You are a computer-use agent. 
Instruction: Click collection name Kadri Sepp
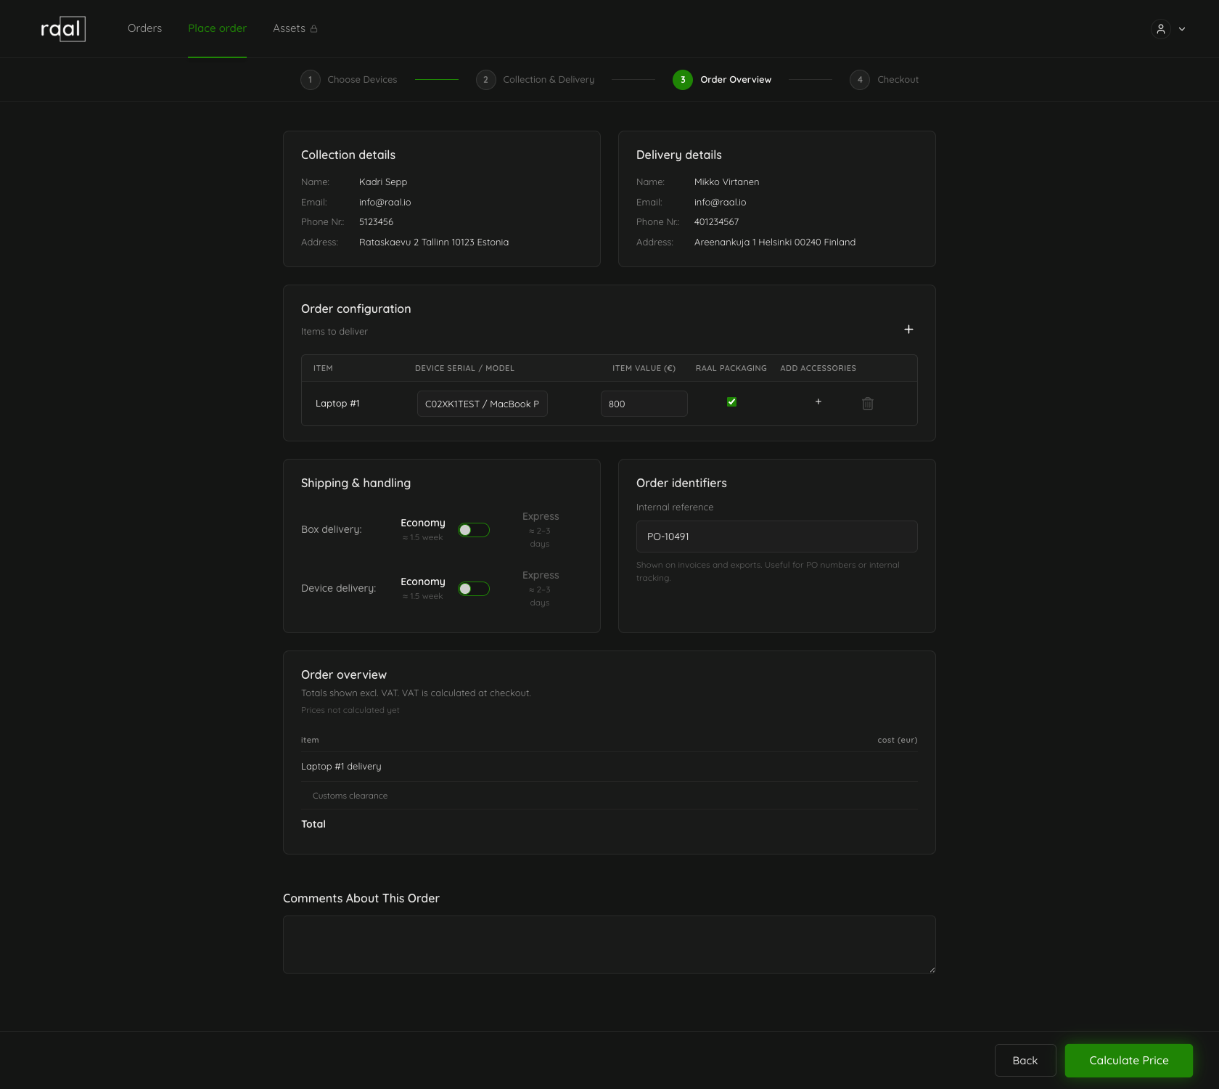pyautogui.click(x=383, y=182)
